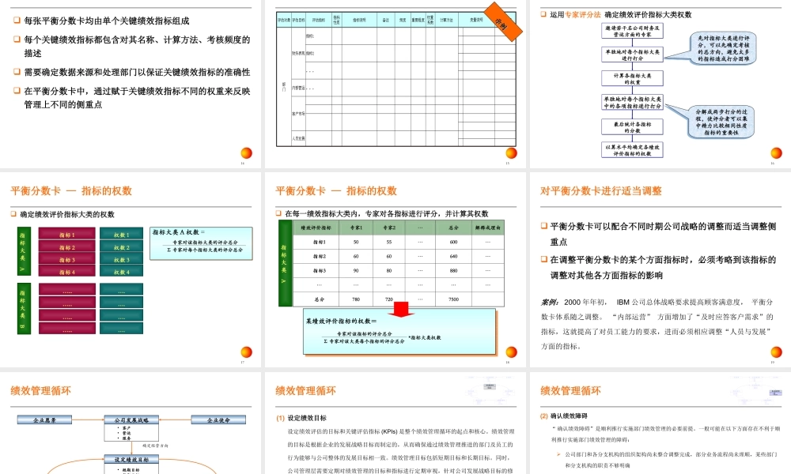Screen dimensions: 791x474
Task: Click the table header 专家1
Action: coord(356,228)
